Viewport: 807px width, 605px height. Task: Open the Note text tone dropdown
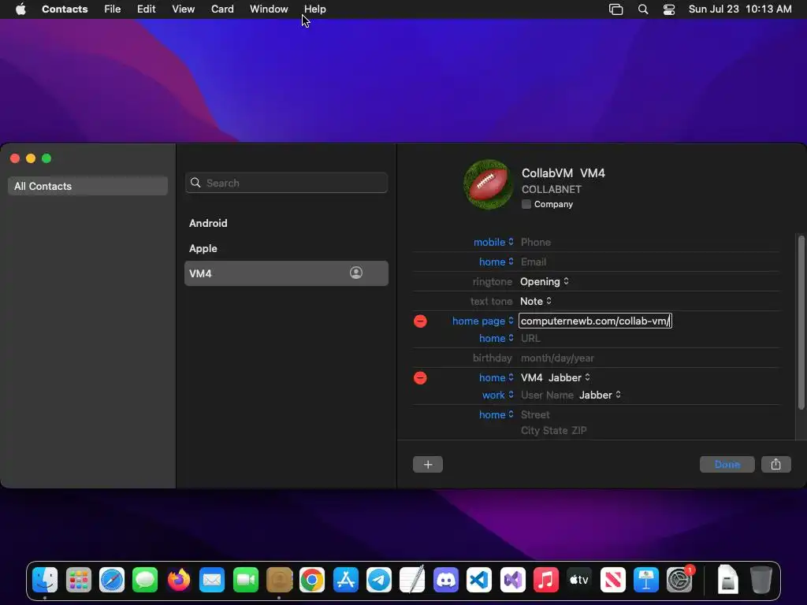535,301
